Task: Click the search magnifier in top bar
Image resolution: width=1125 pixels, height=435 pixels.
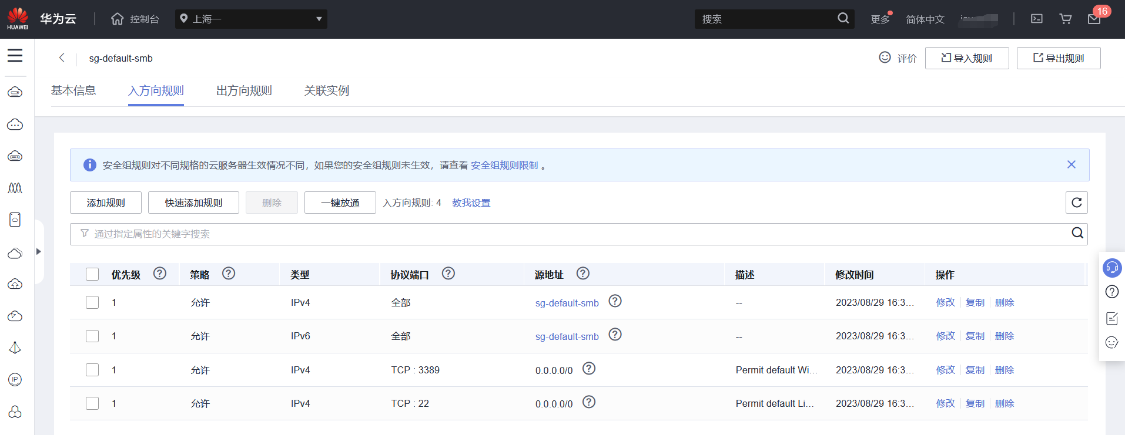Action: pos(843,19)
